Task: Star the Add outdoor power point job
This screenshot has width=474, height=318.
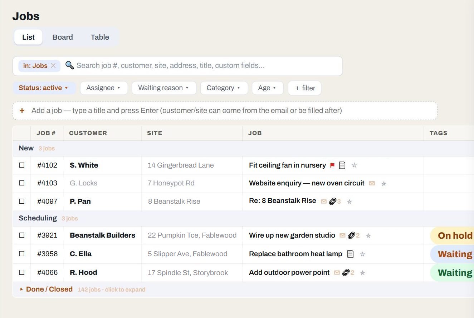Action: (362, 273)
